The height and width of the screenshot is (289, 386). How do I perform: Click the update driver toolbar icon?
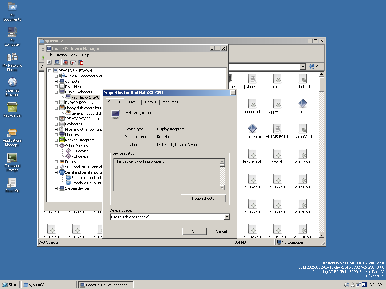pos(65,62)
